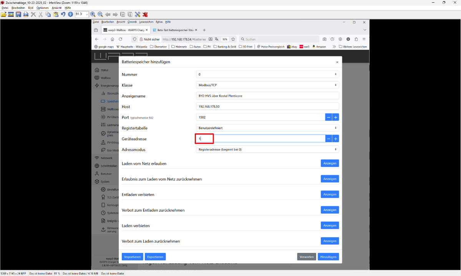Viewport: 461px width, 276px height.
Task: Increase the Port value with the plus button
Action: (336, 117)
